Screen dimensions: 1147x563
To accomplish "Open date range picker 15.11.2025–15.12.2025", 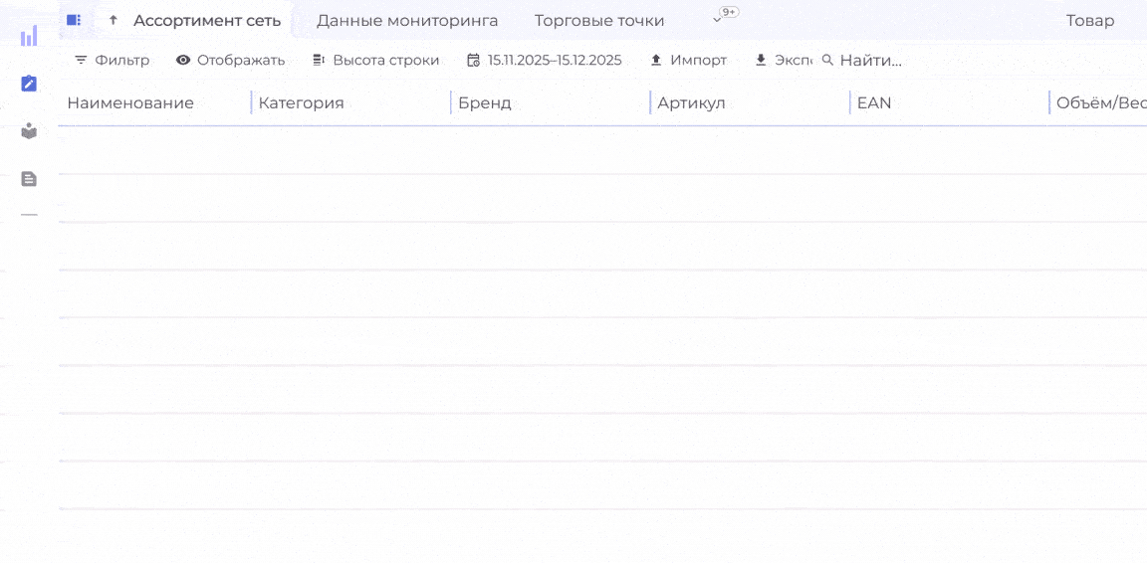I will pos(544,60).
